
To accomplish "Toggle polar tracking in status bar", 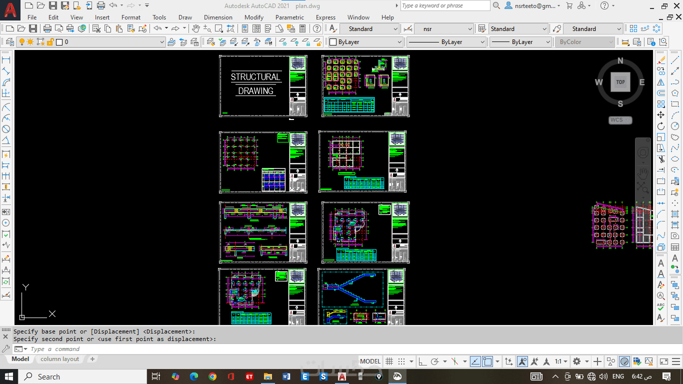I will point(434,361).
